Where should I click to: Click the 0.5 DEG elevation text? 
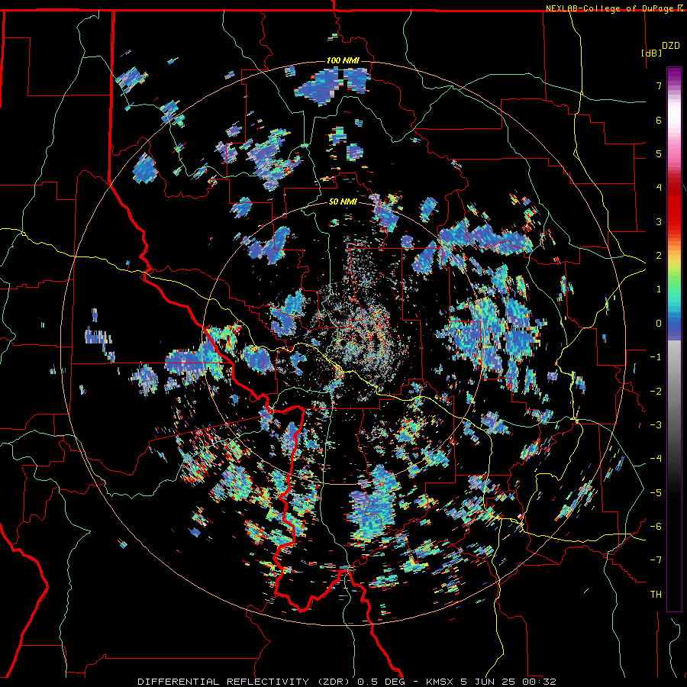click(380, 682)
